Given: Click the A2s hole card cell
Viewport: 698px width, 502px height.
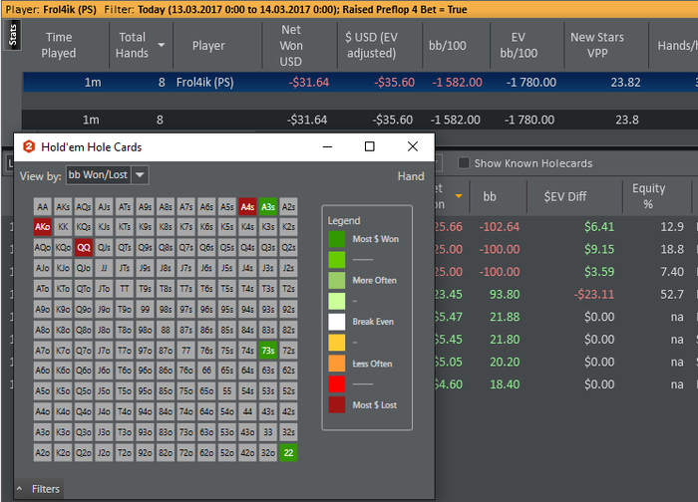Looking at the screenshot, I should (x=288, y=207).
